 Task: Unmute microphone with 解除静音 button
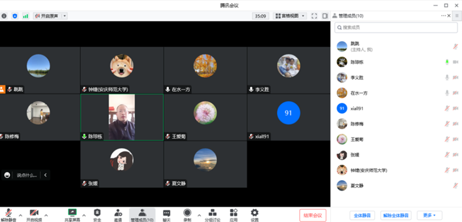point(9,214)
